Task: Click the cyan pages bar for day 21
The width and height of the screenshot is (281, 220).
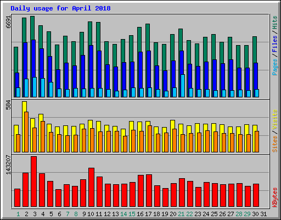Action: pyautogui.click(x=183, y=86)
